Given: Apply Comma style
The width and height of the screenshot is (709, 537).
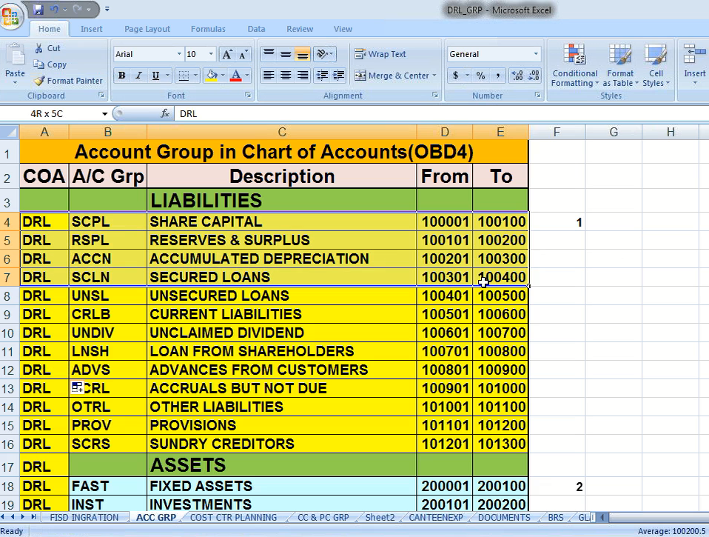Looking at the screenshot, I should 498,76.
